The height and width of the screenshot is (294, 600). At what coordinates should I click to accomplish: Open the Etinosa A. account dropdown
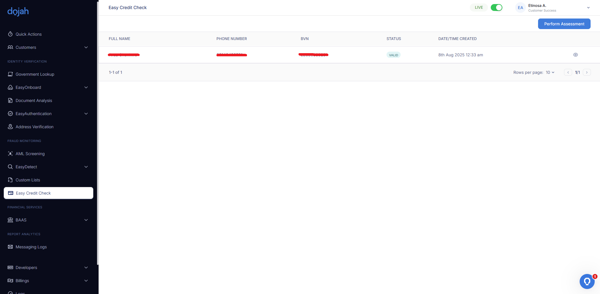588,8
